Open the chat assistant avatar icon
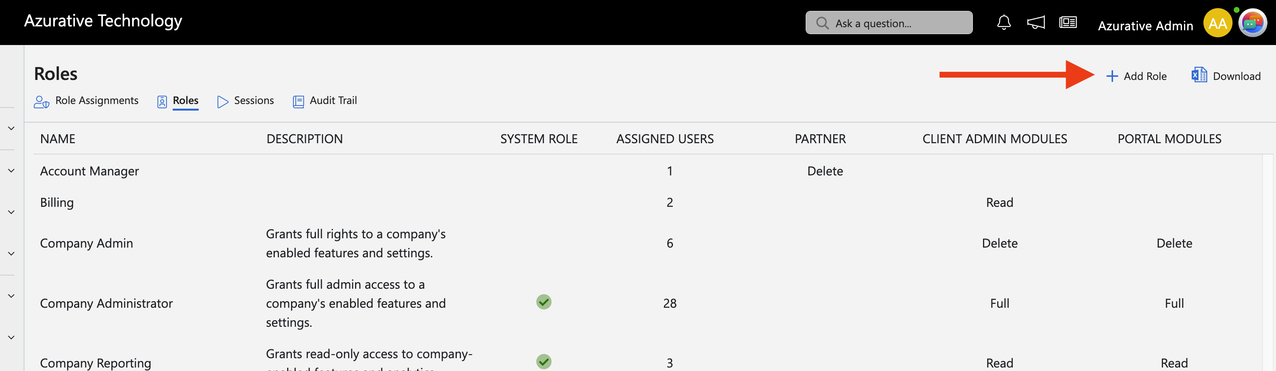The width and height of the screenshot is (1276, 371). [1253, 23]
